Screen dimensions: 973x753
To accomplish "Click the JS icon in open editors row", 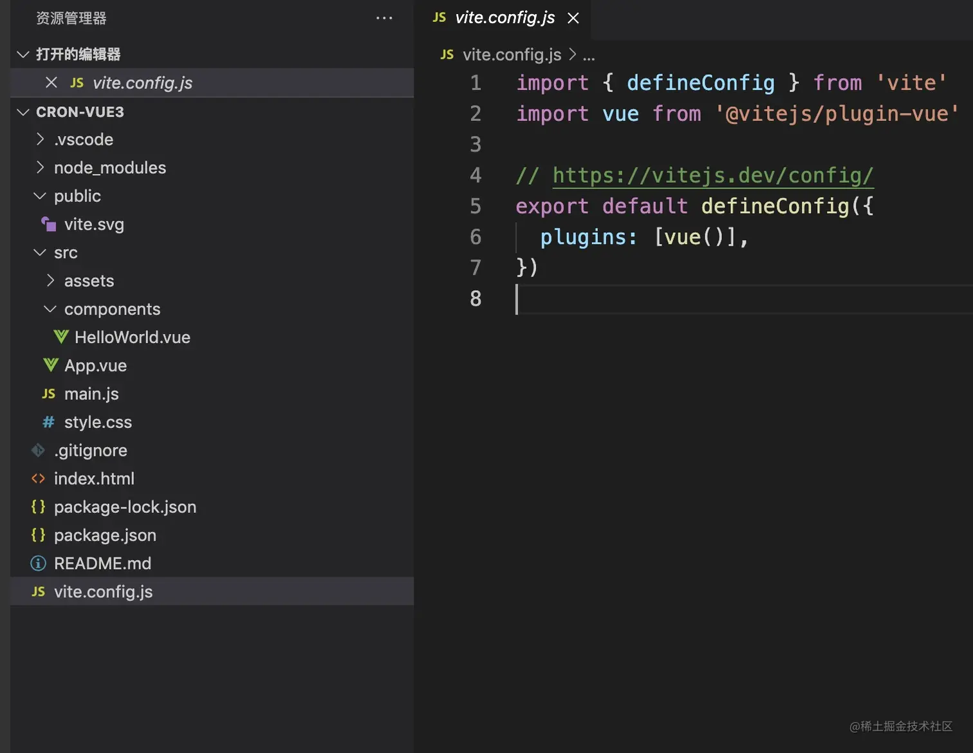I will tap(77, 83).
